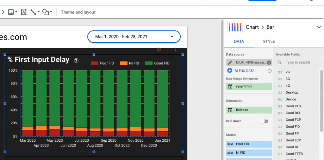This screenshot has width=324, height=160.
Task: Click the Bar chart type thumbnail icon
Action: 235,27
